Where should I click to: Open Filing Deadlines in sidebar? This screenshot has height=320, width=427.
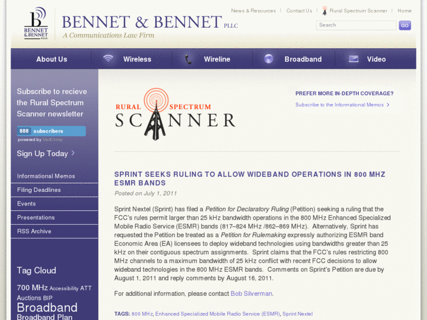tap(39, 190)
